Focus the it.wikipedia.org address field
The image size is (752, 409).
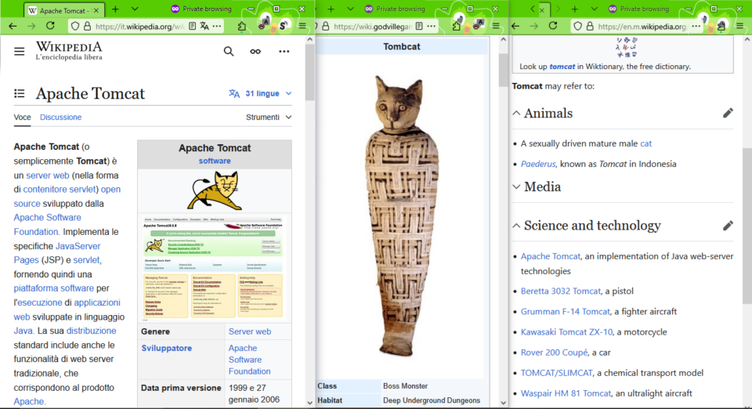pyautogui.click(x=139, y=27)
